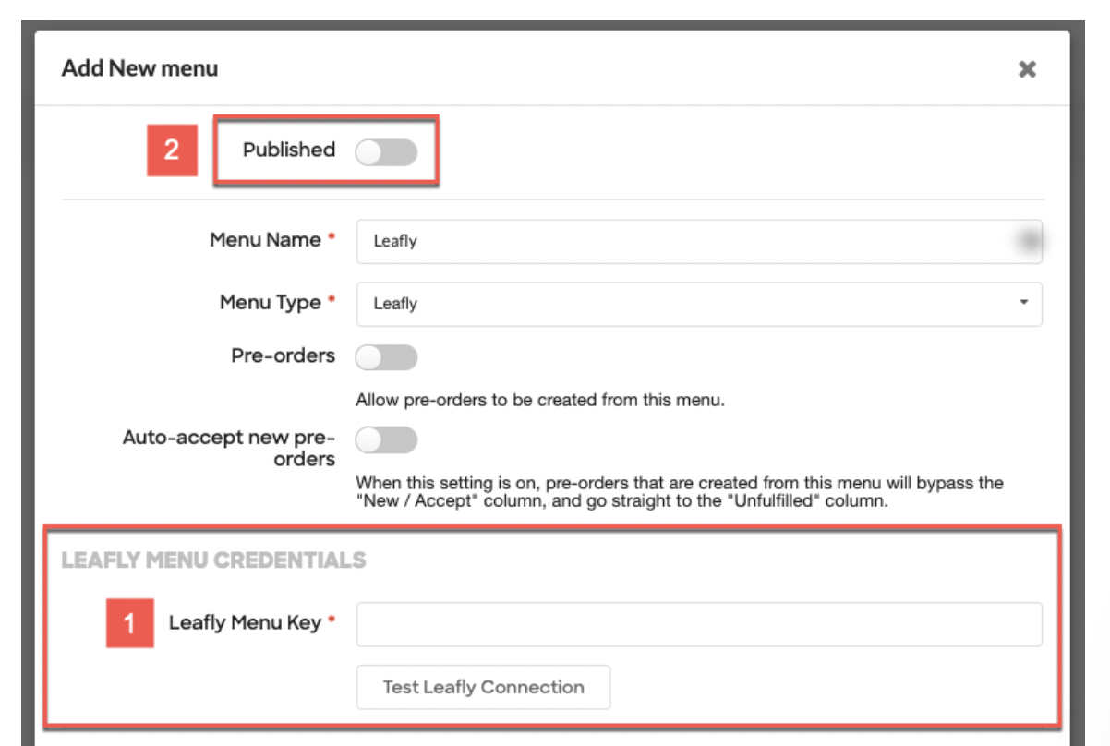Click the Leafly Menu Key label
The width and height of the screenshot is (1110, 746).
point(245,623)
